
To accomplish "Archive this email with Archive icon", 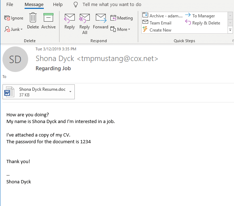I will click(48, 21).
